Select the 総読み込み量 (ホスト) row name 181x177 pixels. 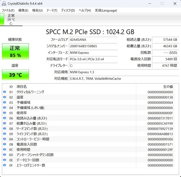[x=32, y=118]
